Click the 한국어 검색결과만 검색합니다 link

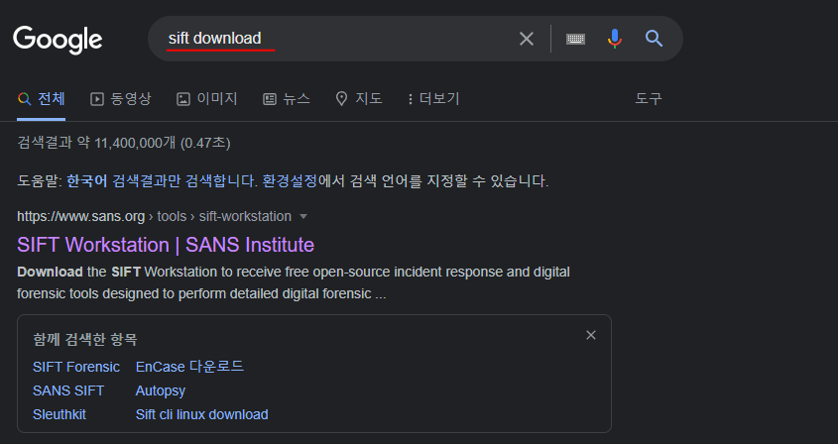click(x=162, y=181)
